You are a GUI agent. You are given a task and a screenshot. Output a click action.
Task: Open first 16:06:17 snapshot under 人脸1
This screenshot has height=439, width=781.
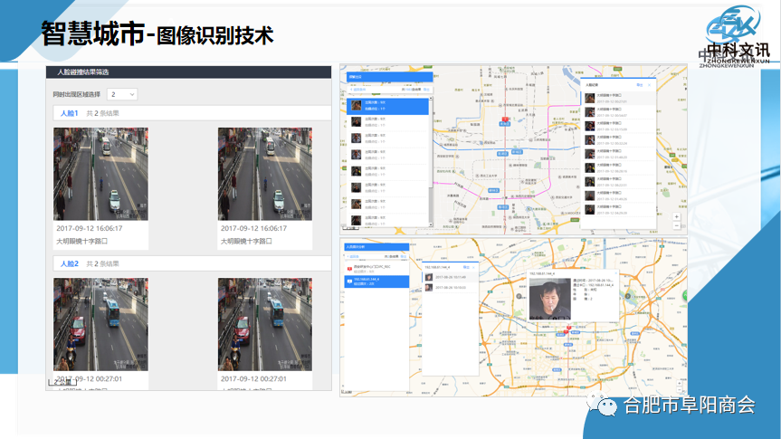[100, 174]
